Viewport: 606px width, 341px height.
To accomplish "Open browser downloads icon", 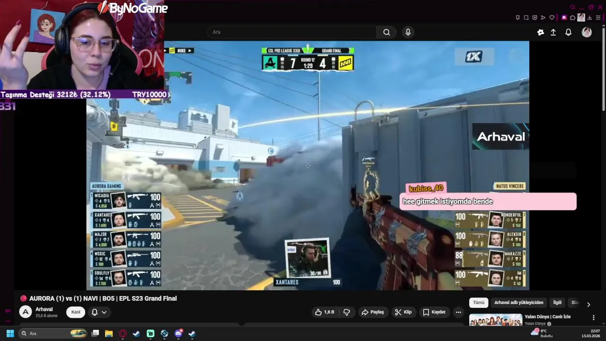I will click(589, 18).
